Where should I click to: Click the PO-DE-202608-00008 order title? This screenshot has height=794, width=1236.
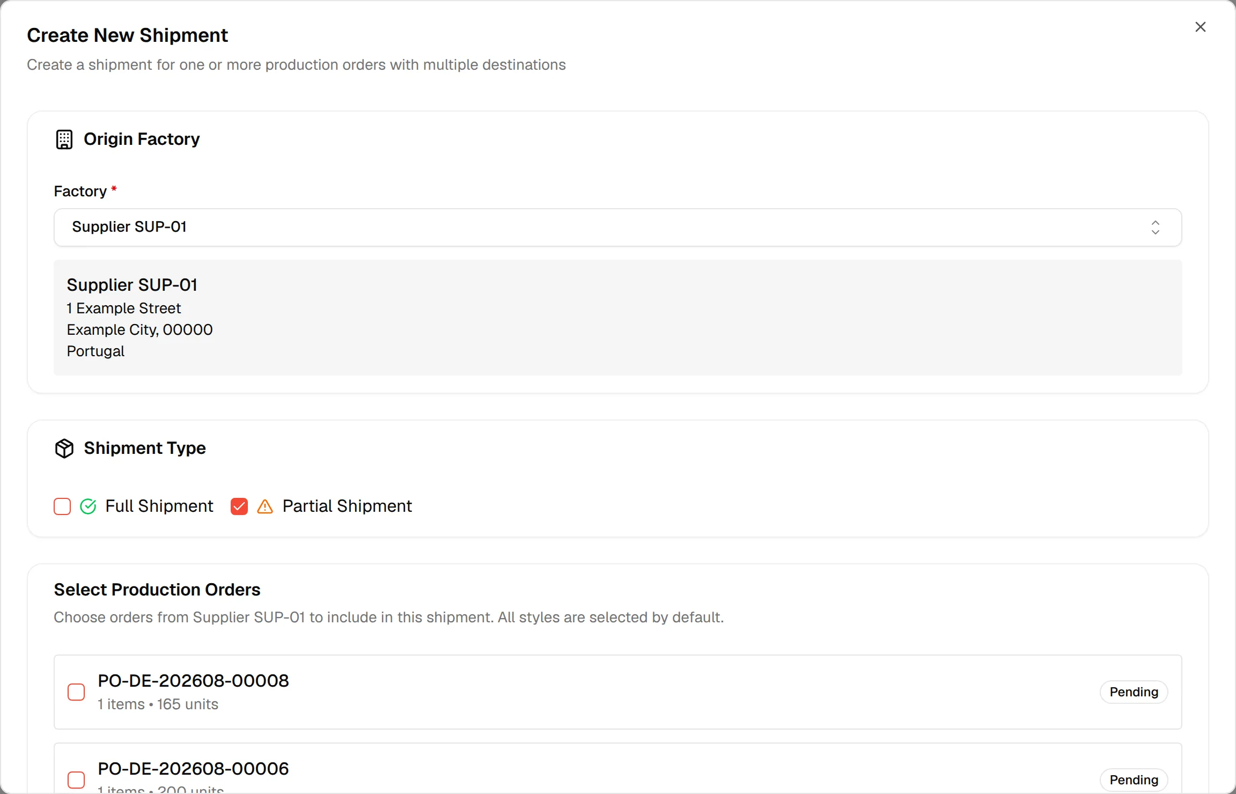coord(193,681)
